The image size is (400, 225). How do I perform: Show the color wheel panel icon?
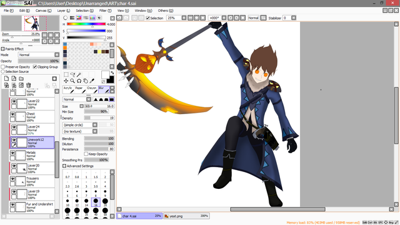pyautogui.click(x=66, y=18)
